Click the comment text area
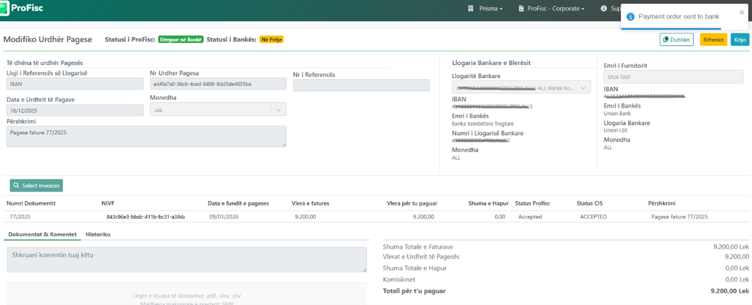 [x=187, y=259]
